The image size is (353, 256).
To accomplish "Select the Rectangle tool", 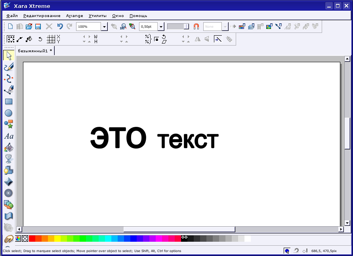I will point(8,101).
